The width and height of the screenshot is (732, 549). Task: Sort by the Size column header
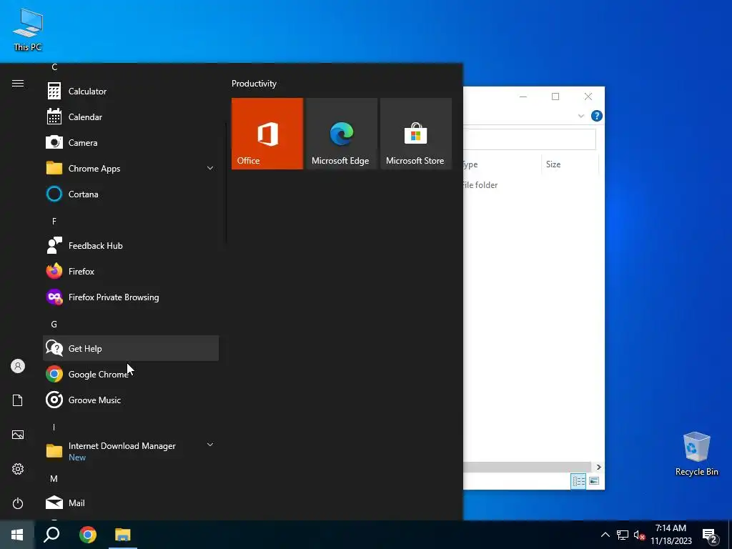coord(570,164)
